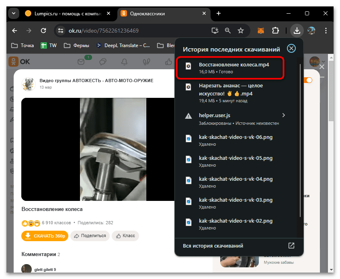This screenshot has width=340, height=279.
Task: Click the browser profile avatar icon
Action: [x=311, y=30]
